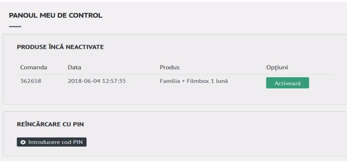
Task: Click the plus icon beside Introducere cod PIN
Action: [x=22, y=142]
